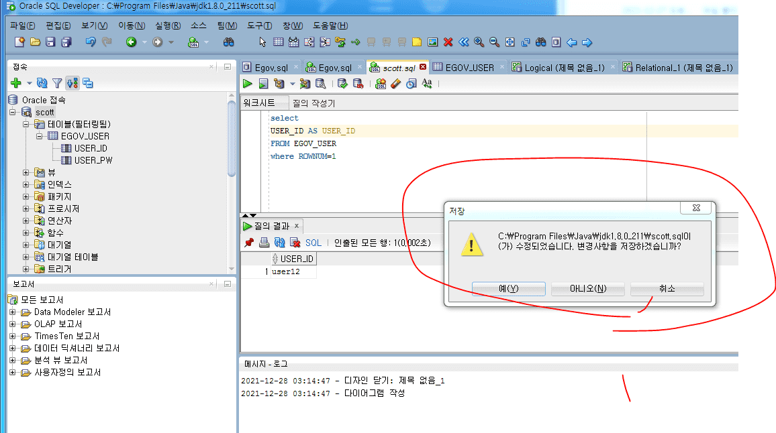The image size is (776, 433).
Task: Open dropdown arrow next to Back button
Action: tap(144, 42)
